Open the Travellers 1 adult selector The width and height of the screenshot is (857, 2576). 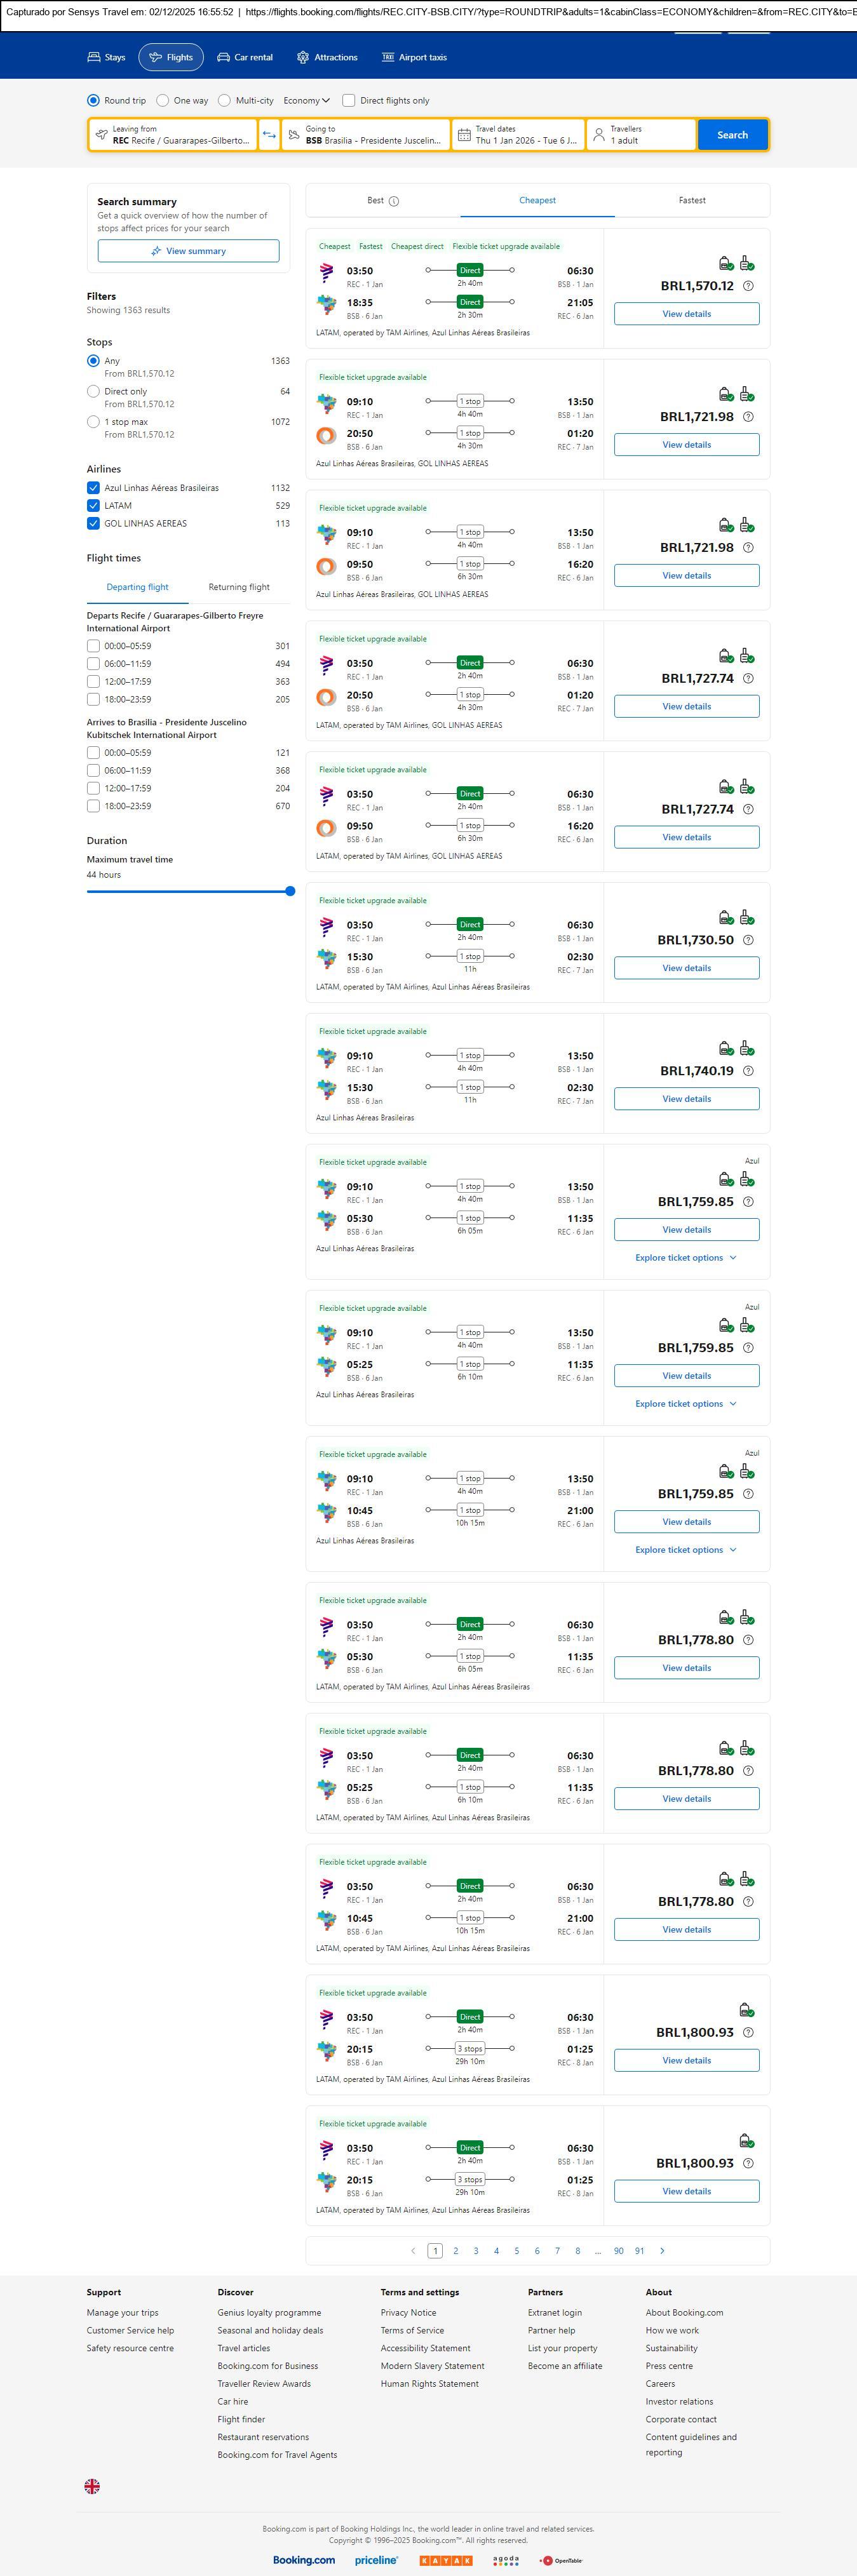click(640, 135)
